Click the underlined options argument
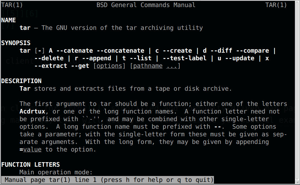 click(x=109, y=66)
